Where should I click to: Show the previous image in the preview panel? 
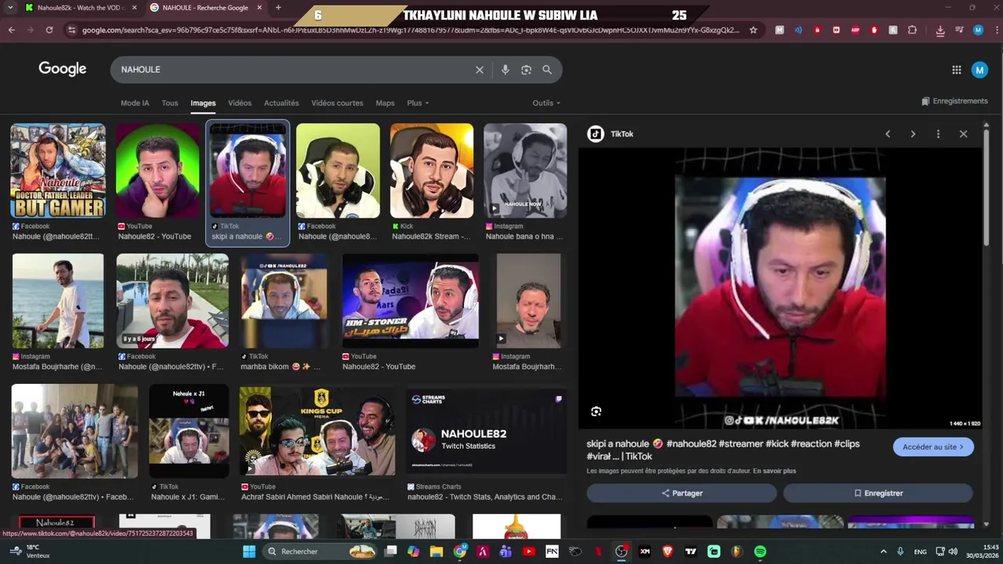(888, 134)
